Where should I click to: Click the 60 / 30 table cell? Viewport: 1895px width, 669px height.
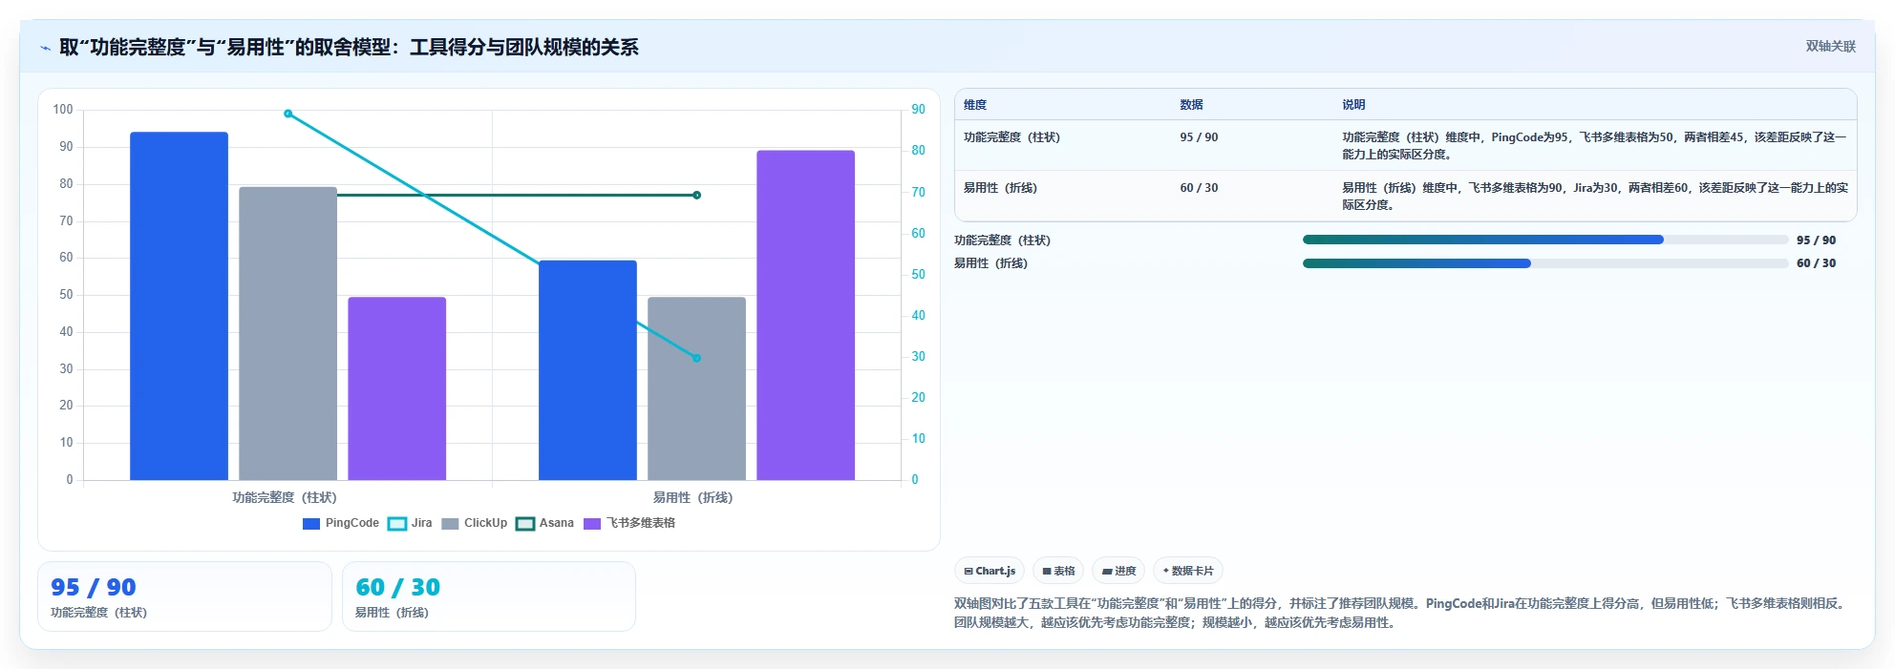pos(1199,188)
